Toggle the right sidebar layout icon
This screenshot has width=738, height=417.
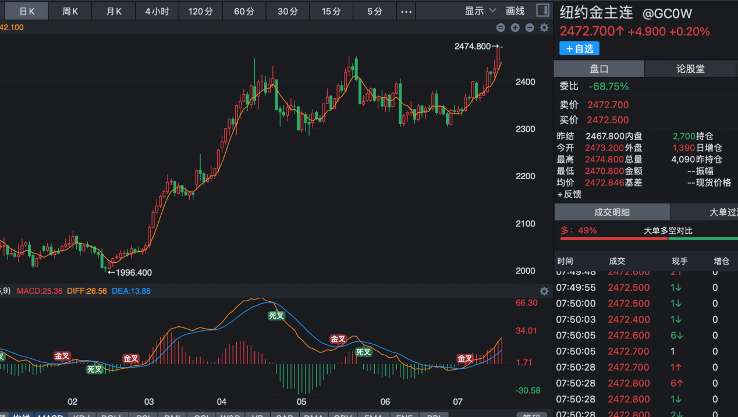(542, 10)
